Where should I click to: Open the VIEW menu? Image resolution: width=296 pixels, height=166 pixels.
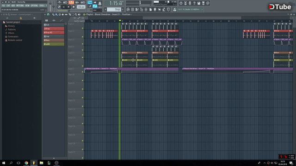27,6
